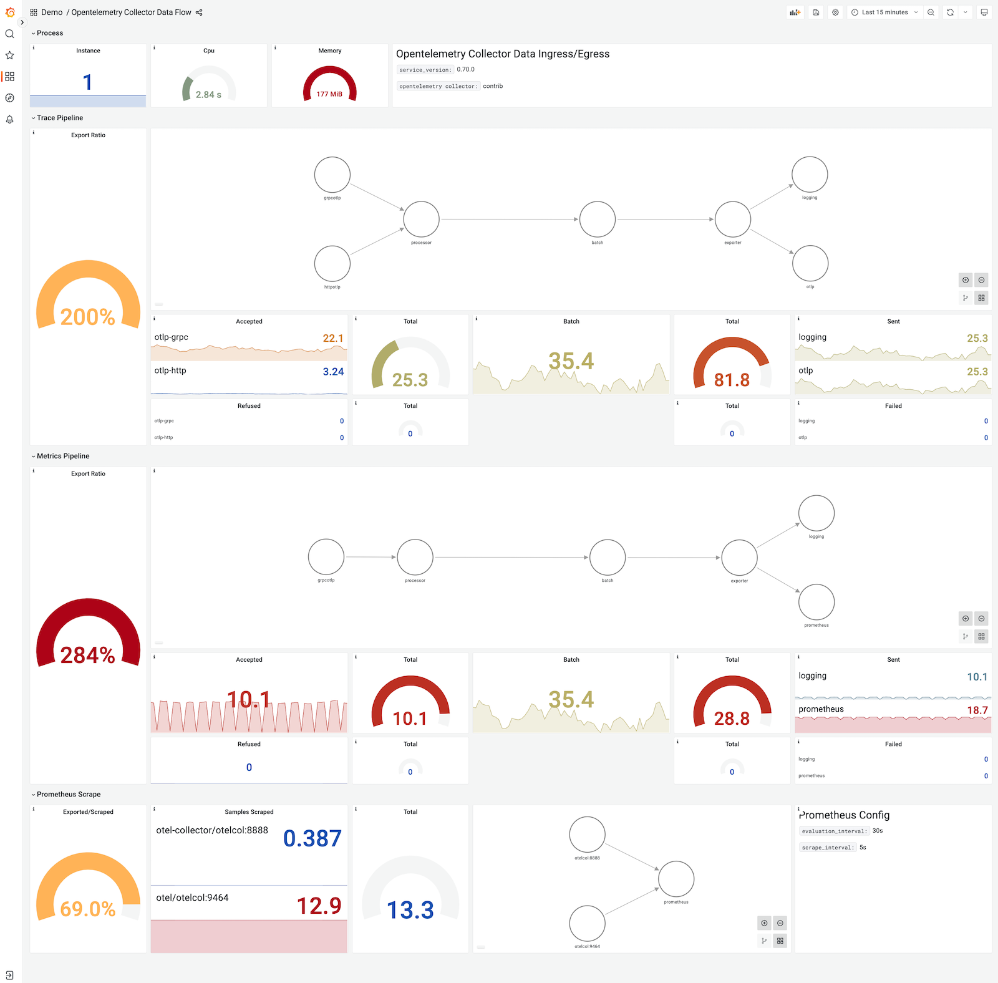This screenshot has width=998, height=983.
Task: Enable kiosk mode with the TV icon
Action: tap(984, 12)
